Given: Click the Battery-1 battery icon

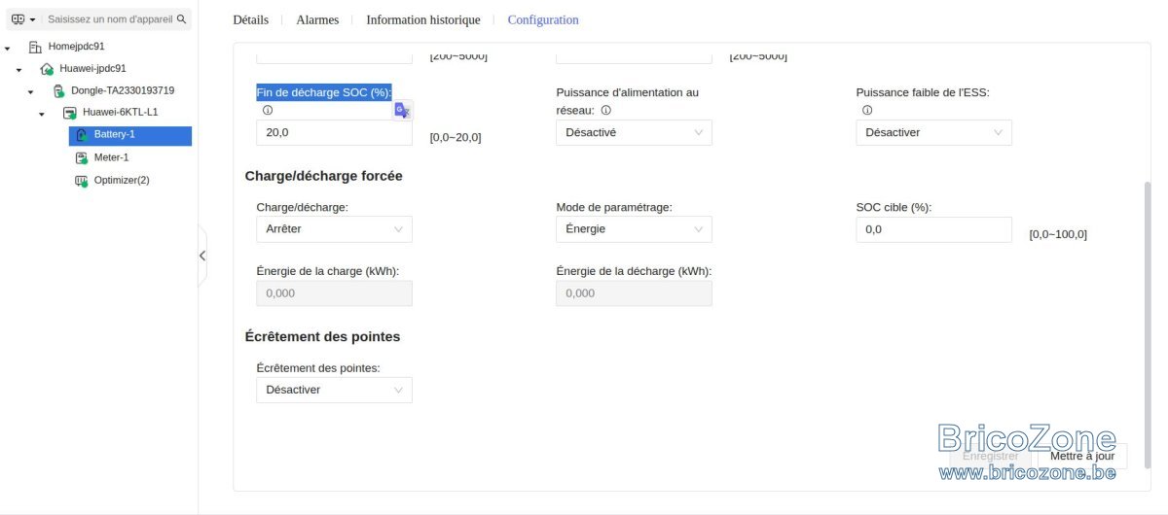Looking at the screenshot, I should click(x=82, y=135).
